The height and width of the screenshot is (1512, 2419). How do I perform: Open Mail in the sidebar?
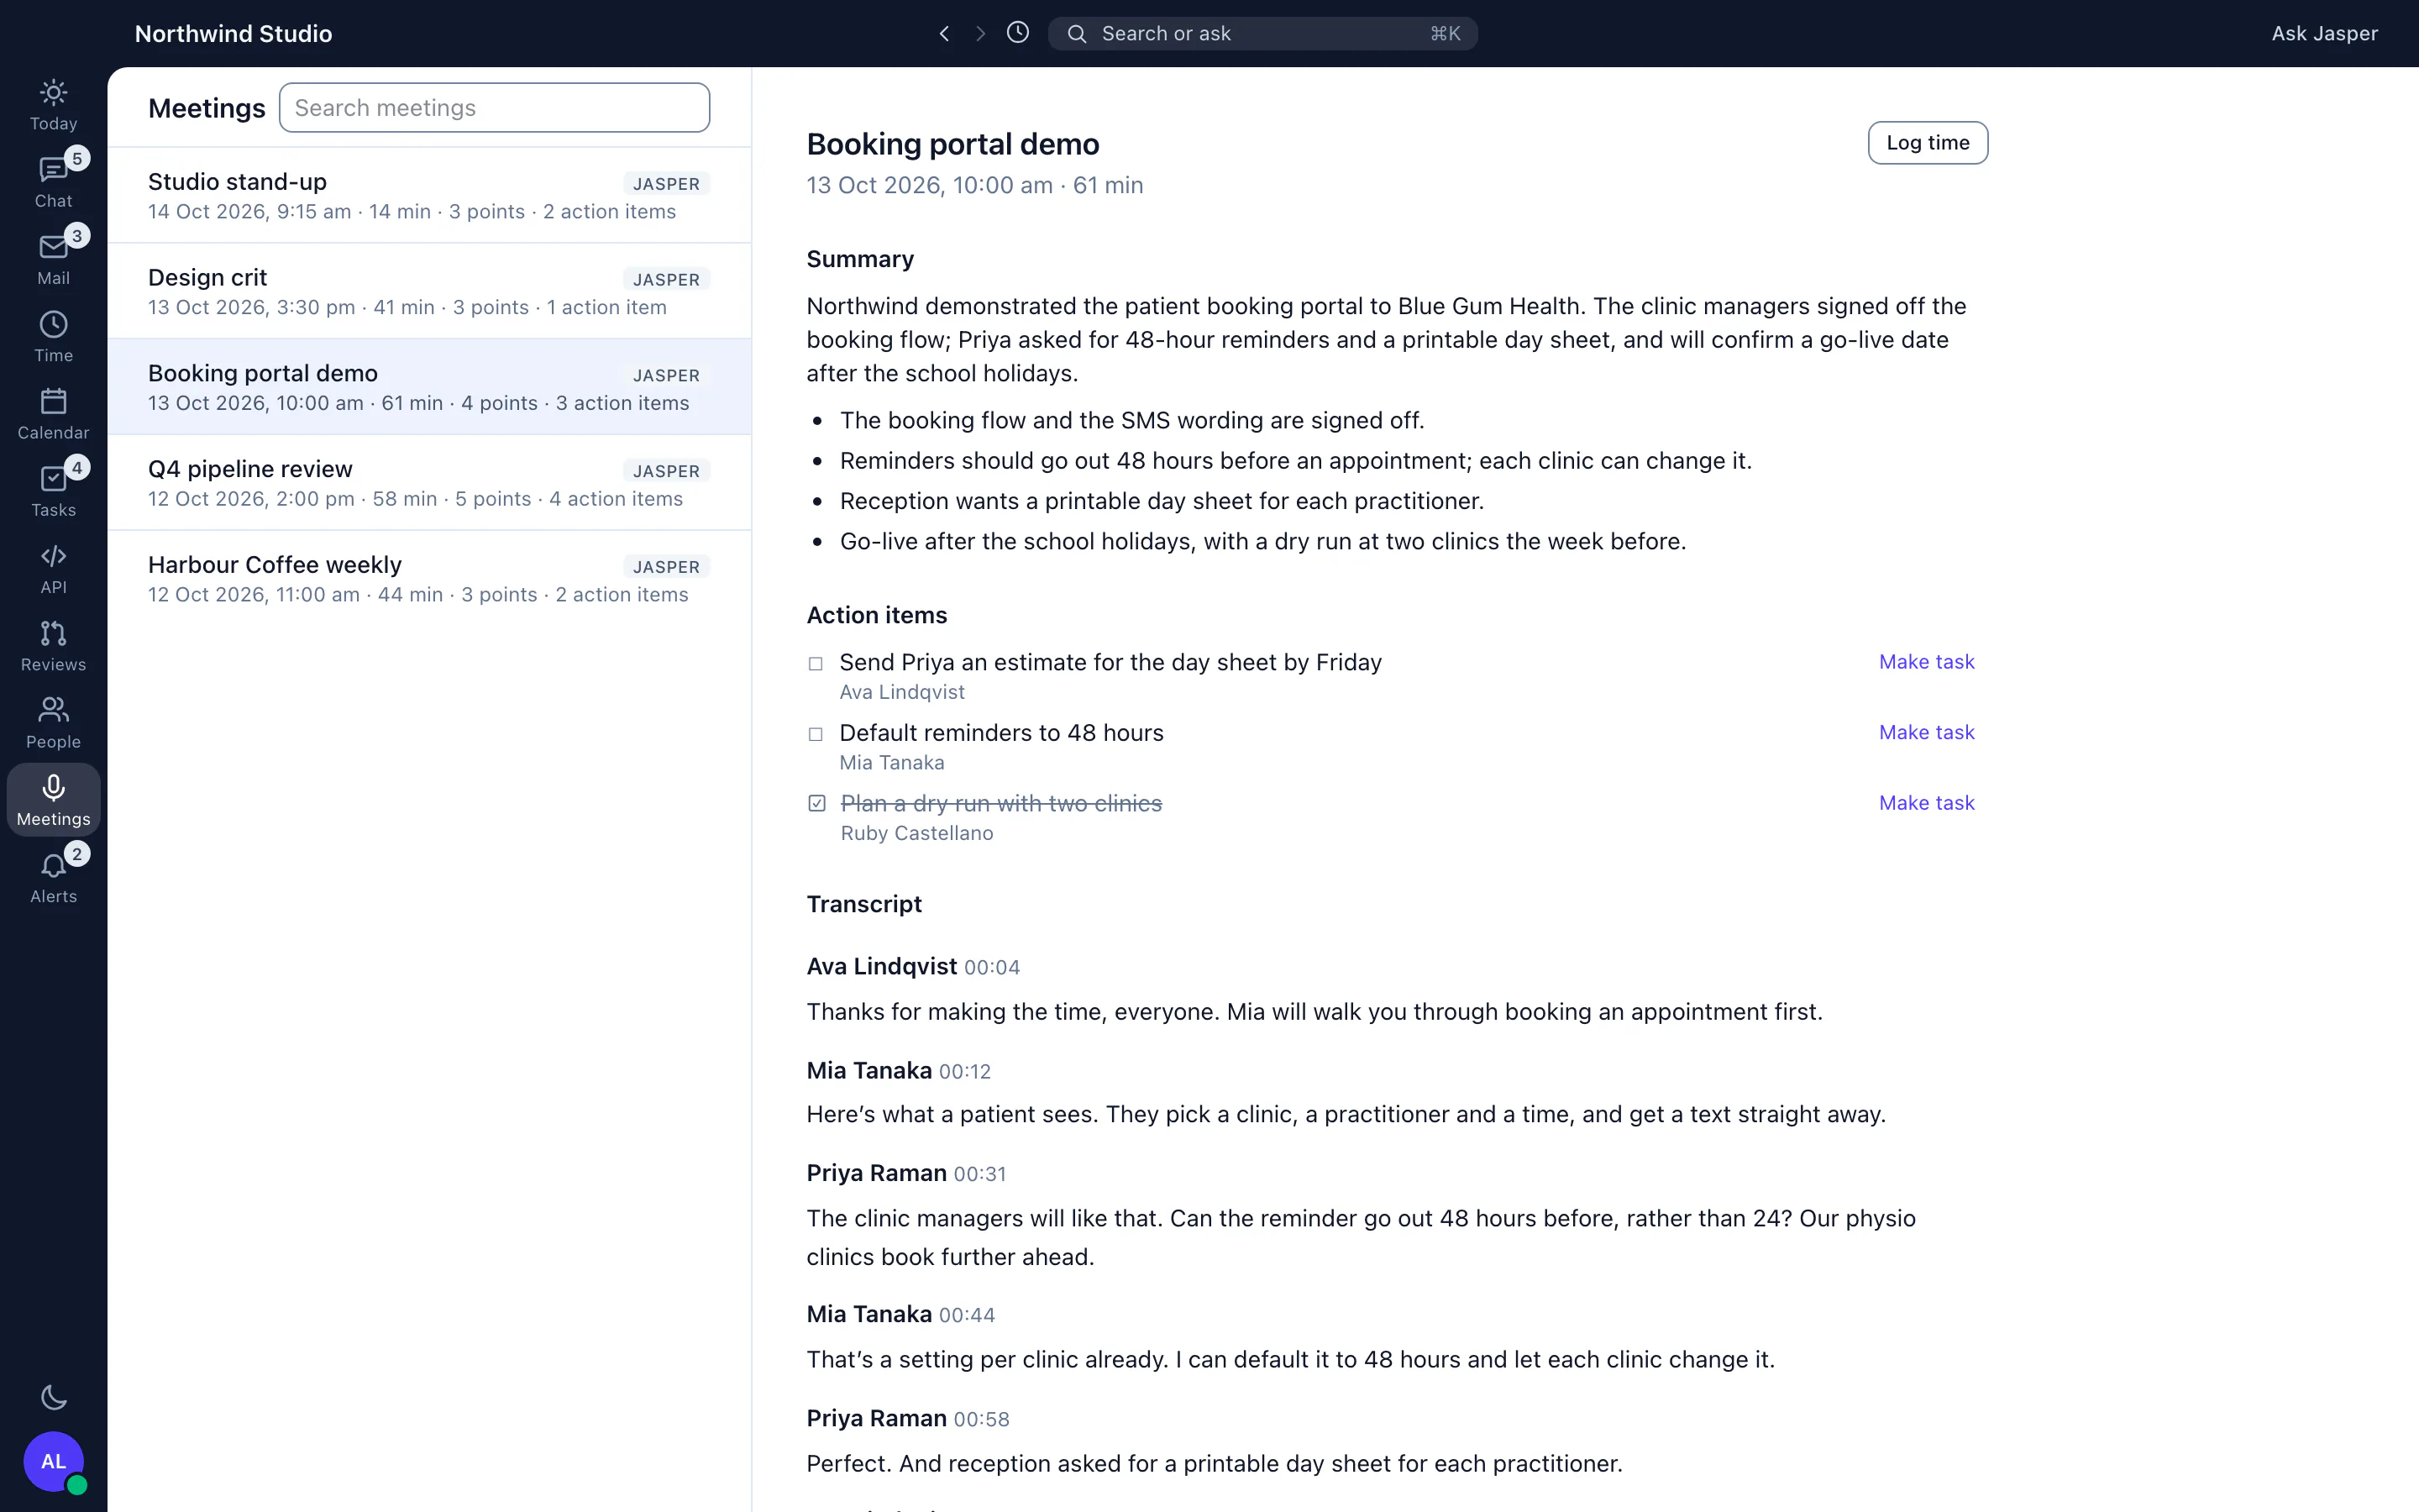(x=53, y=260)
